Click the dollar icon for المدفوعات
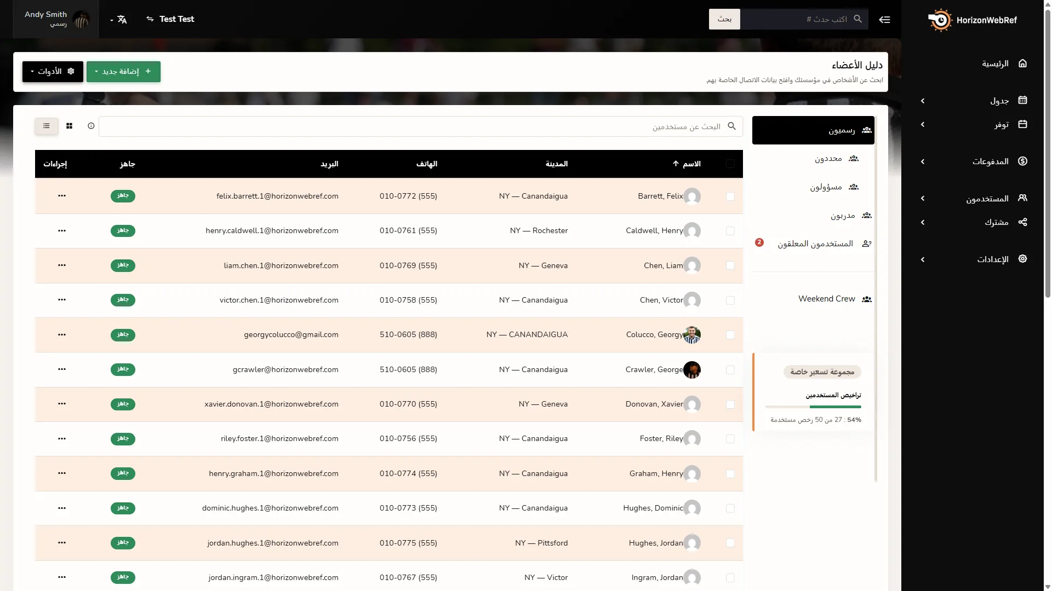This screenshot has height=591, width=1052. pyautogui.click(x=1022, y=161)
